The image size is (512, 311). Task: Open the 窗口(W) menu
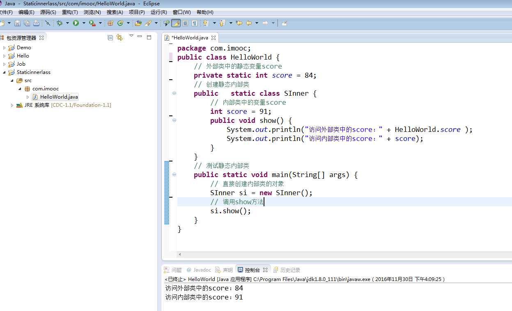(x=181, y=12)
